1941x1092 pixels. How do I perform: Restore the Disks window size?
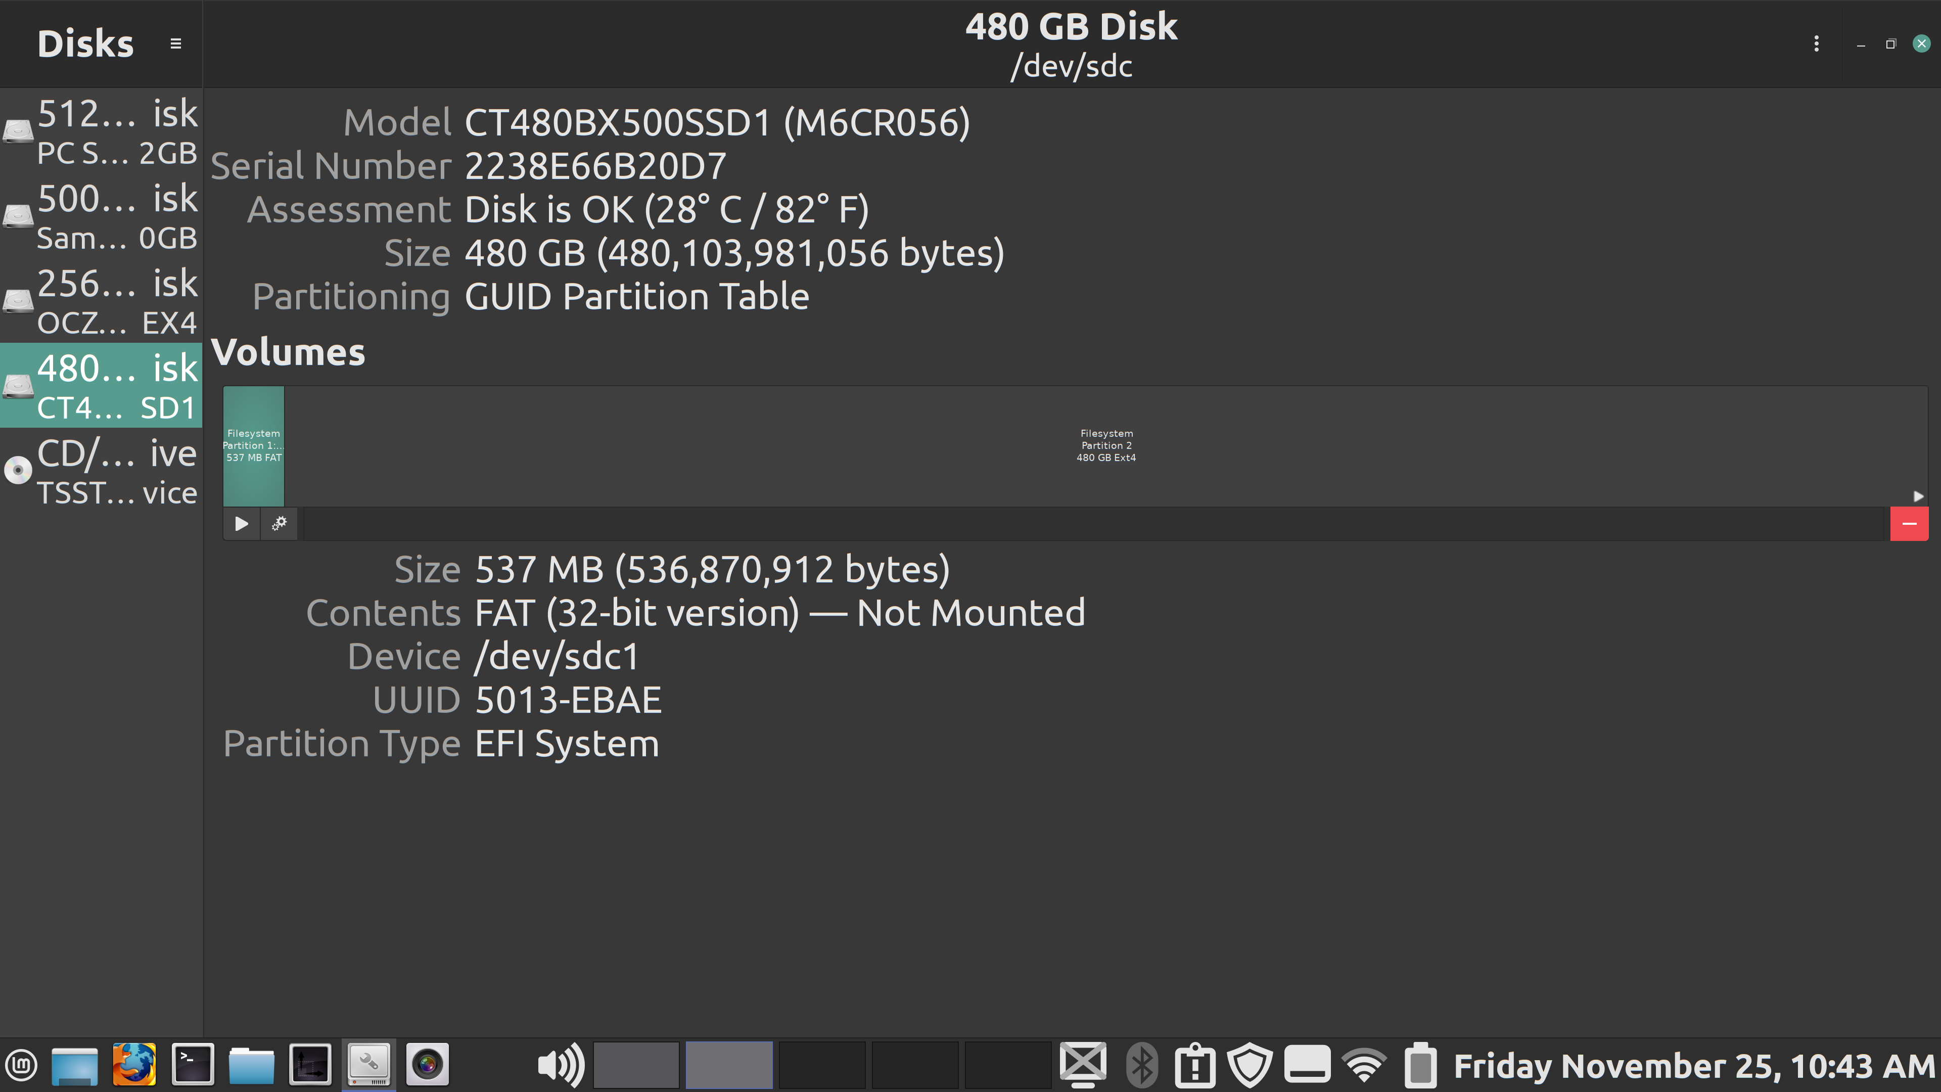(x=1890, y=43)
